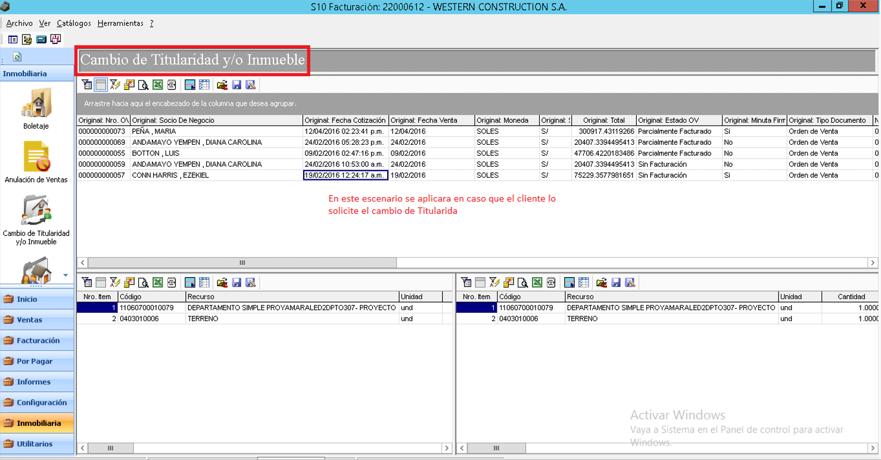Click the filter icon in top grid toolbar

[x=86, y=85]
